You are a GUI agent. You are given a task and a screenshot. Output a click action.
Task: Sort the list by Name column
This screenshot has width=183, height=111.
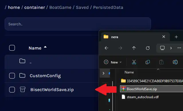point(35,48)
